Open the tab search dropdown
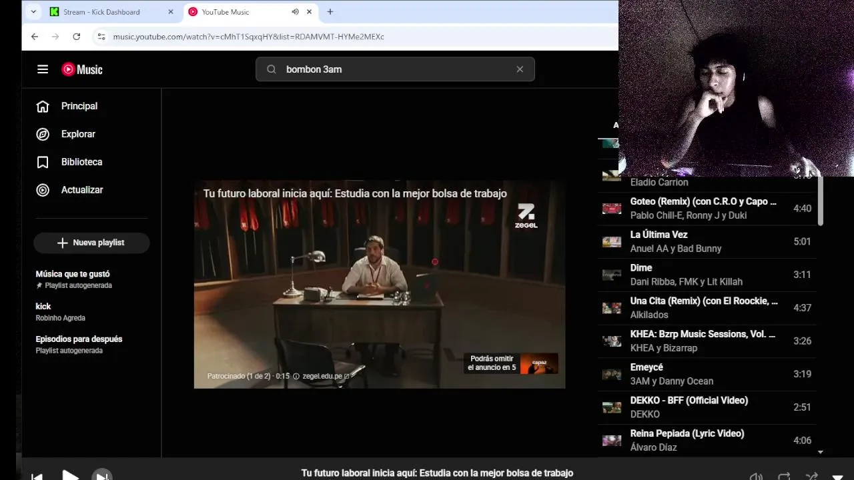Screen dimensions: 854x480 click(x=33, y=12)
